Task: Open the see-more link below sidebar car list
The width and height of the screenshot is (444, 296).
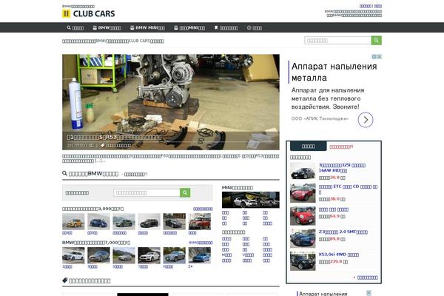Action: (x=367, y=277)
